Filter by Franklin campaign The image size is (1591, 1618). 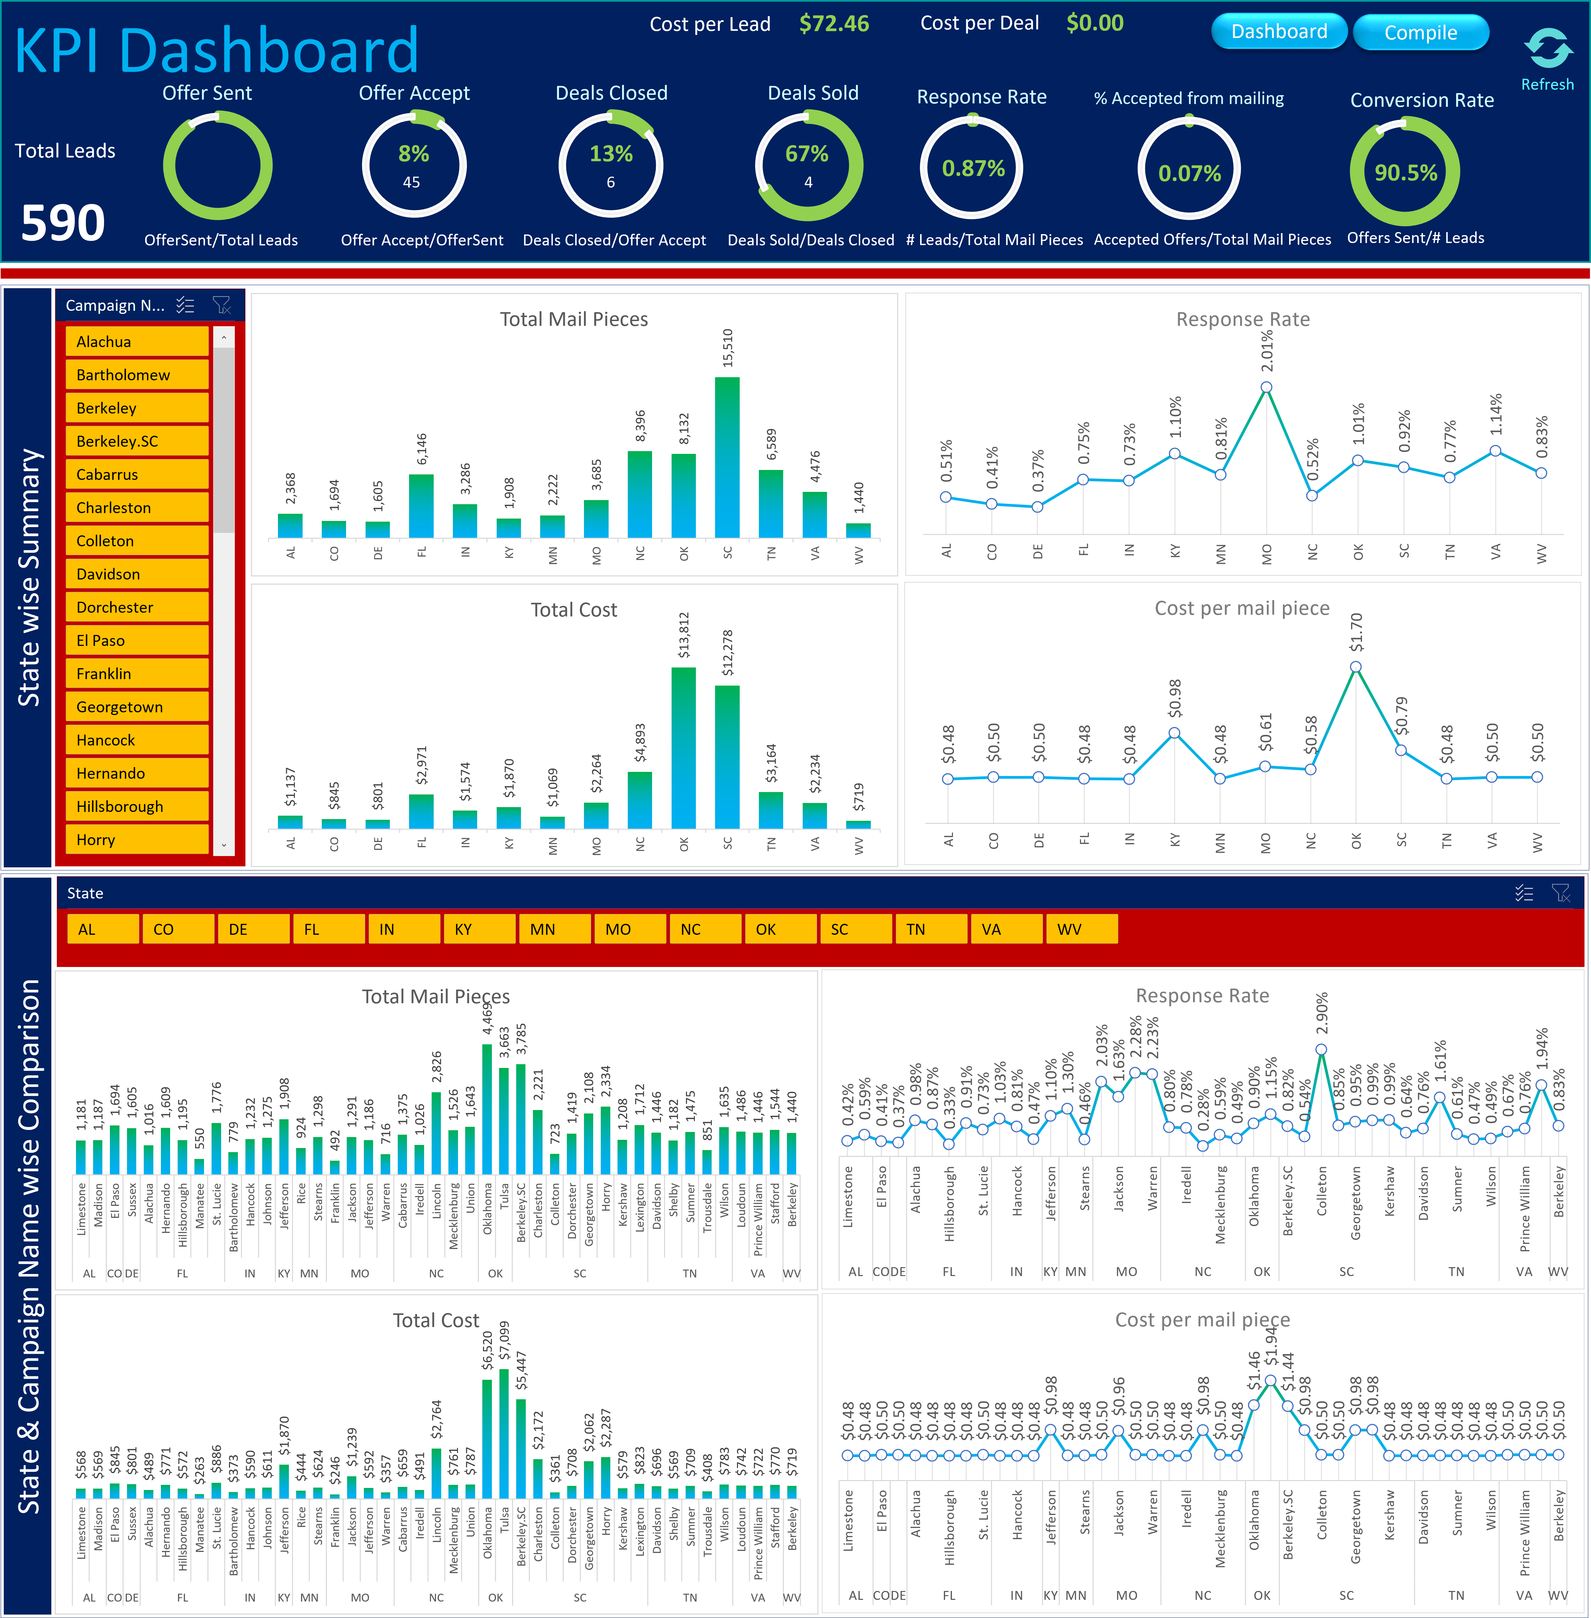pos(137,674)
